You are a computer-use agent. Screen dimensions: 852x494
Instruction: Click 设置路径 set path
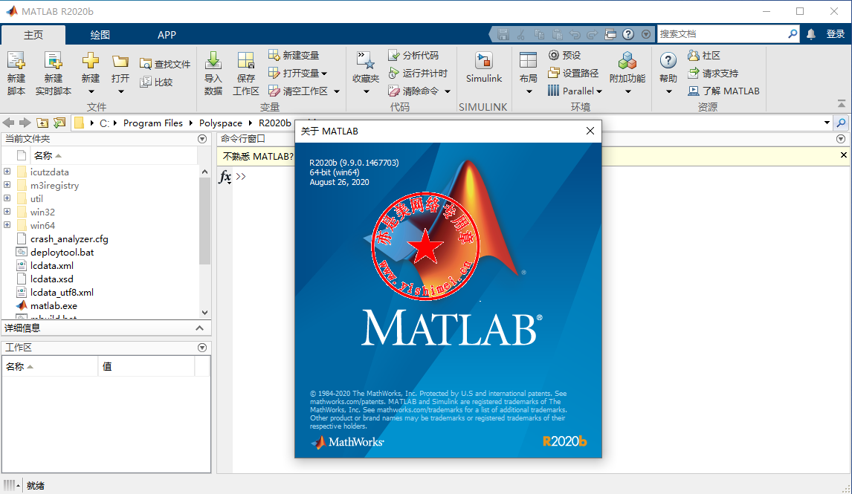point(573,74)
